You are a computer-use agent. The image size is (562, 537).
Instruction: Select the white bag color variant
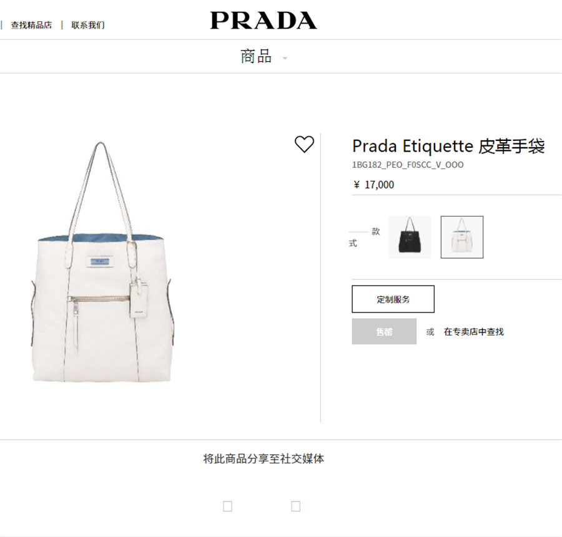point(462,237)
